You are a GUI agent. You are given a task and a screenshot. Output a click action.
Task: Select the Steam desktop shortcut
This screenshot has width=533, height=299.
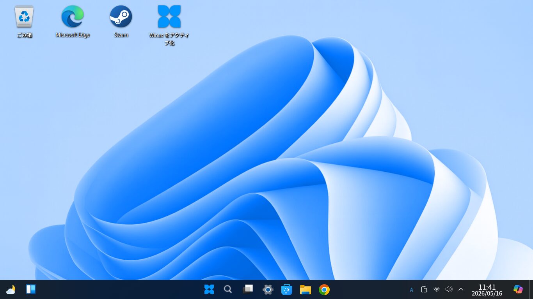[121, 22]
